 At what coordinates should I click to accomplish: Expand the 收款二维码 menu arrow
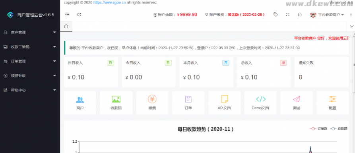pyautogui.click(x=54, y=47)
